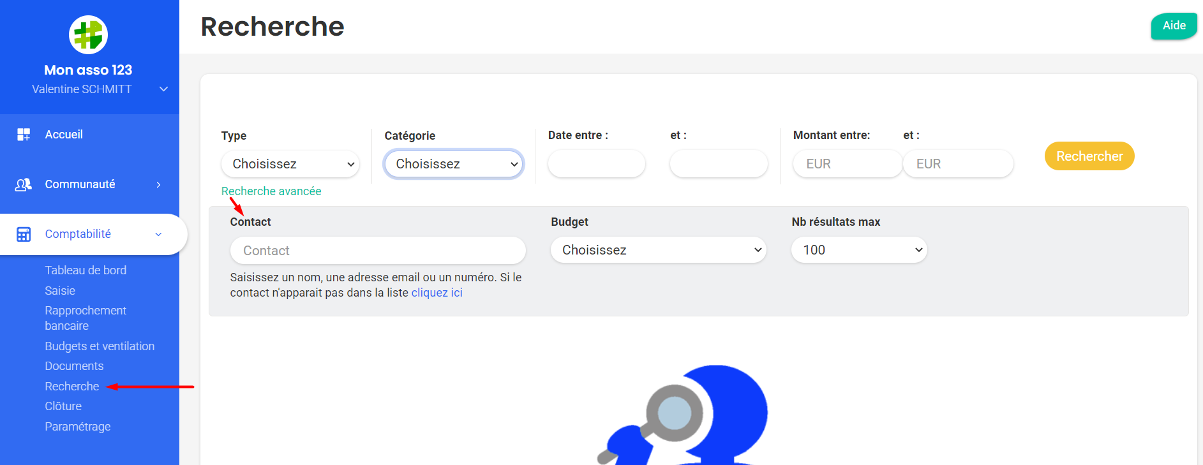Click the Mon asso 123 association name

(x=88, y=70)
